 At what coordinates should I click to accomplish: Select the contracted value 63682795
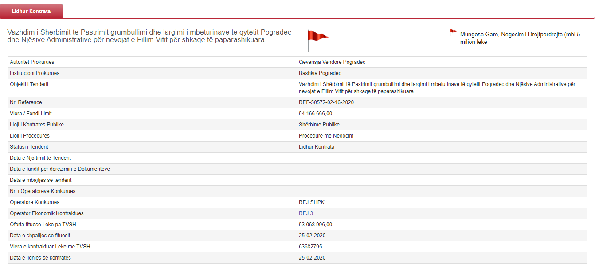310,247
